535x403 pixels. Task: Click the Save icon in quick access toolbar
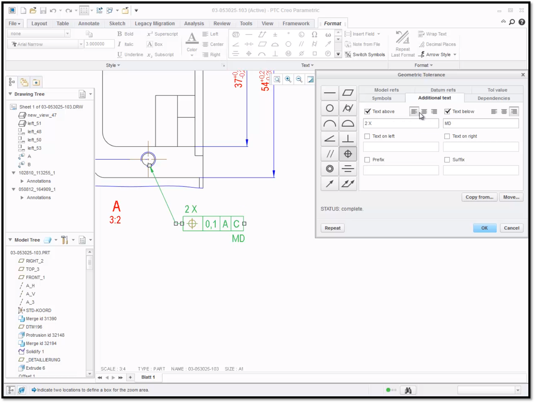[43, 10]
